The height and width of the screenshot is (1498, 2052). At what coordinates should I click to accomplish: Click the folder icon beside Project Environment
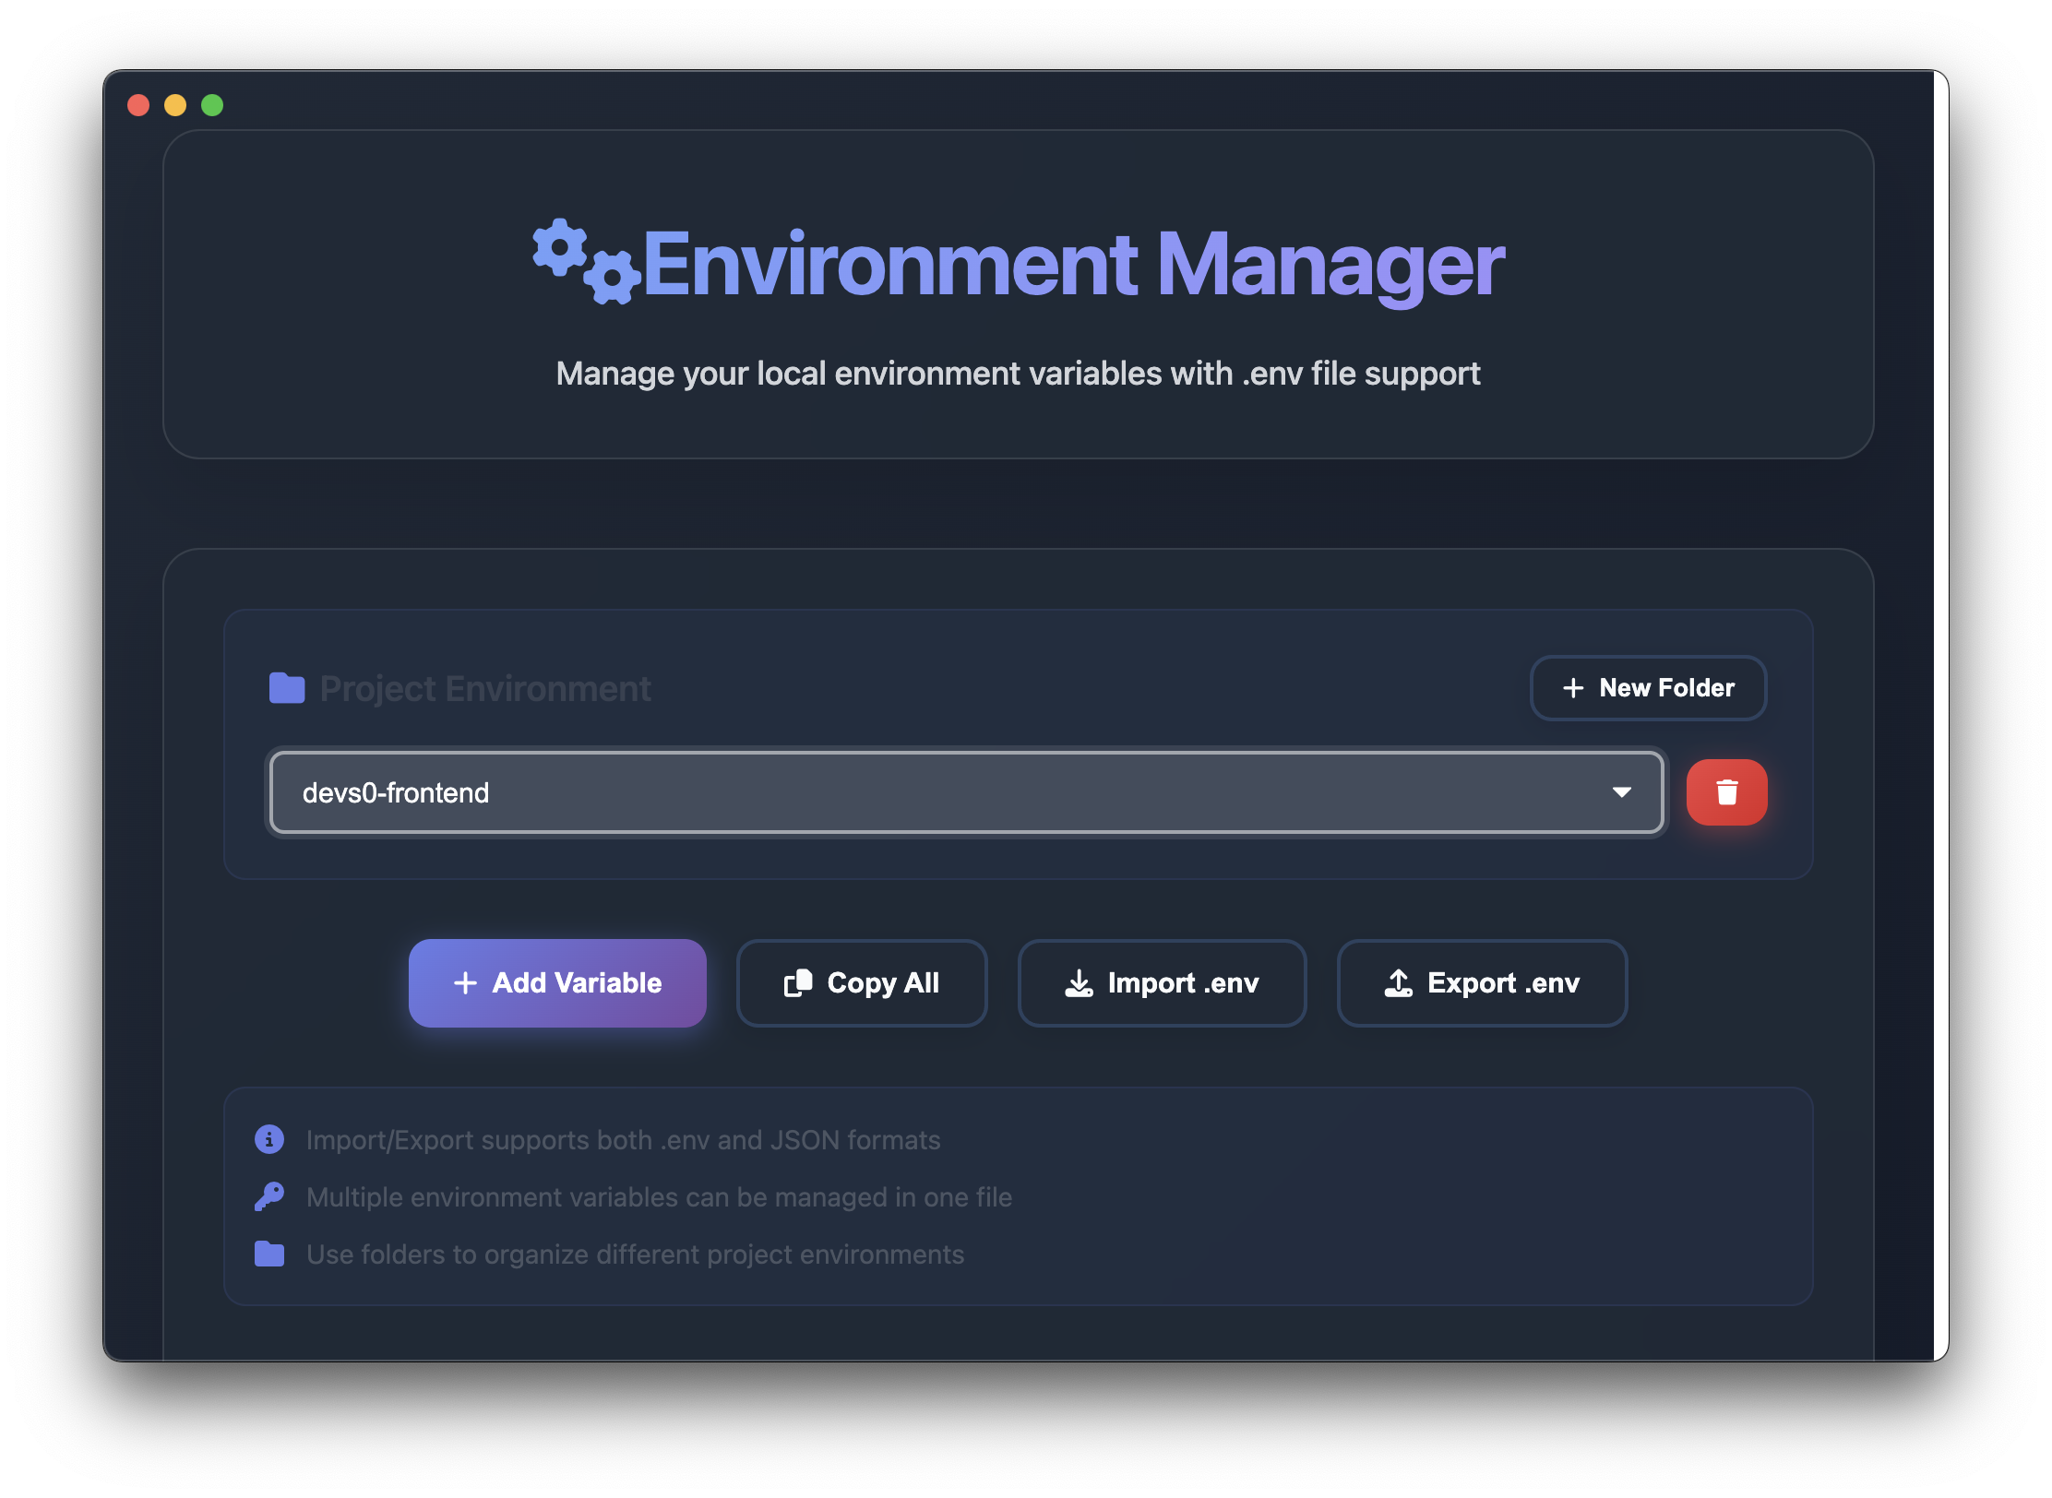pyautogui.click(x=287, y=688)
